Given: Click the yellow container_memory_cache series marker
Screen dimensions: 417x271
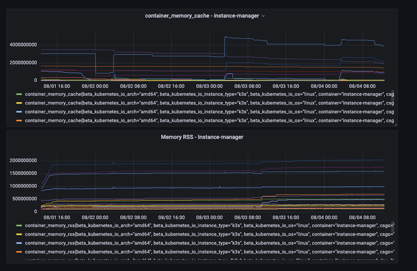Looking at the screenshot, I should pos(20,103).
